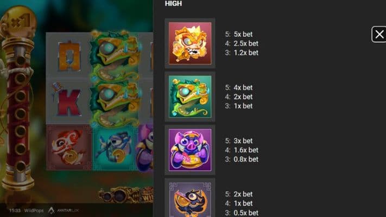Image resolution: width=386 pixels, height=217 pixels.
Task: Select the green dragon symbol in the paytable
Action: pyautogui.click(x=190, y=97)
